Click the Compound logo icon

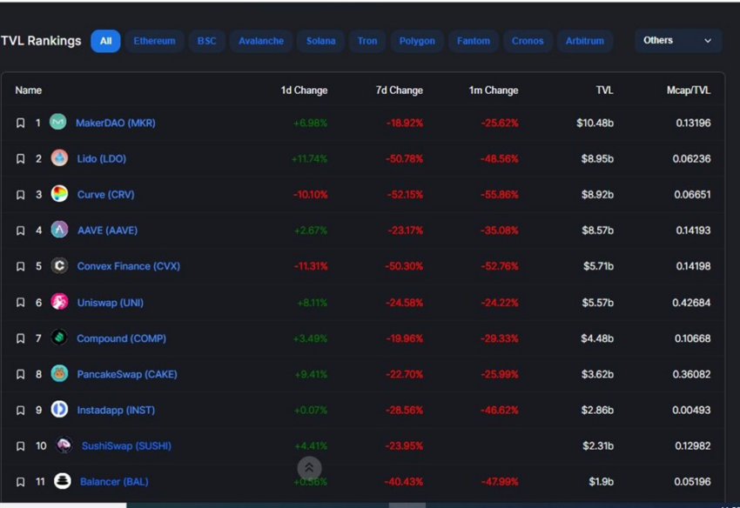click(59, 338)
